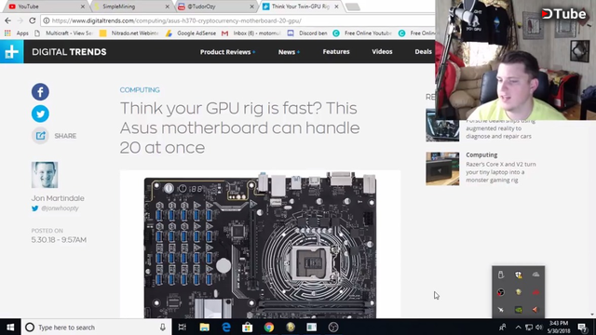Click the NVIDIA icon in tray popup
Image resolution: width=596 pixels, height=335 pixels.
(518, 310)
